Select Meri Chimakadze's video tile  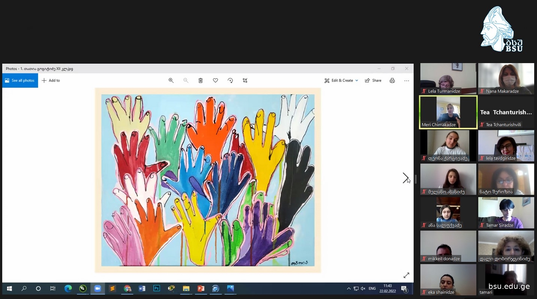click(448, 112)
